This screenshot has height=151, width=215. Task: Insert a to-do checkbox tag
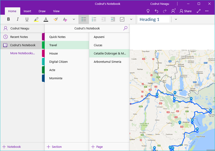[122, 19]
